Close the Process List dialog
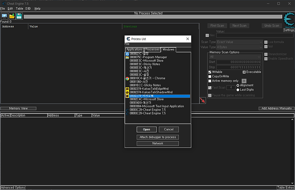This screenshot has width=295, height=190. [x=188, y=39]
